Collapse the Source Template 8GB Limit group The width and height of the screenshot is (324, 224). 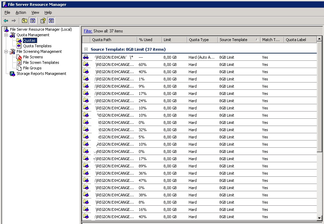pos(86,49)
